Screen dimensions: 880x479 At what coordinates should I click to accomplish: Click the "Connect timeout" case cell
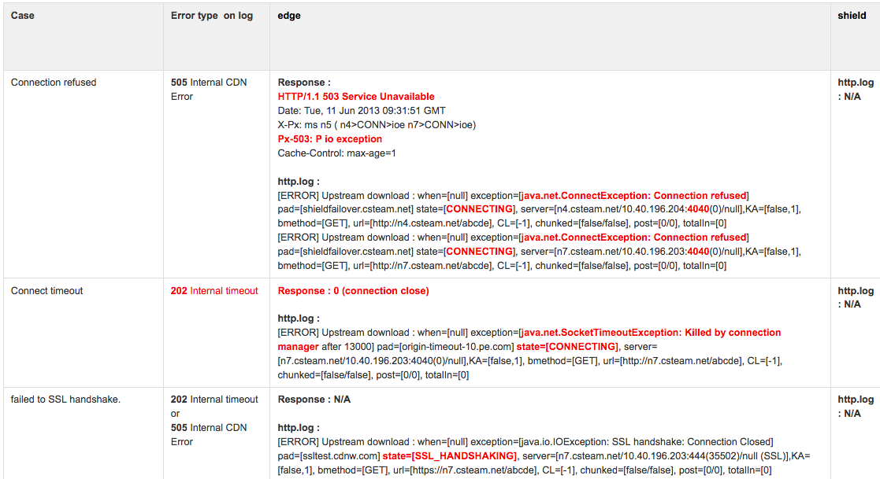[x=47, y=291]
